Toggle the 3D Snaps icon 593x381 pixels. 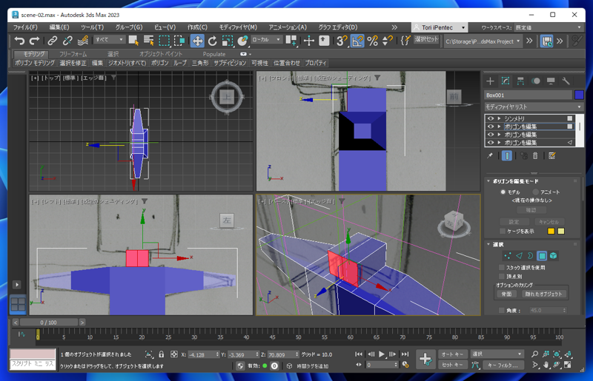pyautogui.click(x=342, y=41)
